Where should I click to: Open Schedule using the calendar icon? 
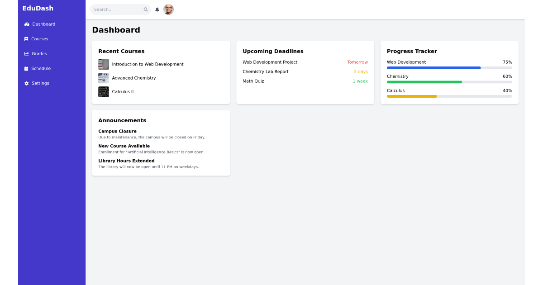click(x=26, y=68)
